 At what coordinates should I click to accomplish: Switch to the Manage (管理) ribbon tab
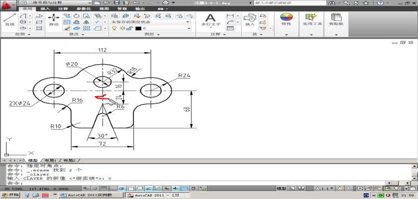[122, 9]
